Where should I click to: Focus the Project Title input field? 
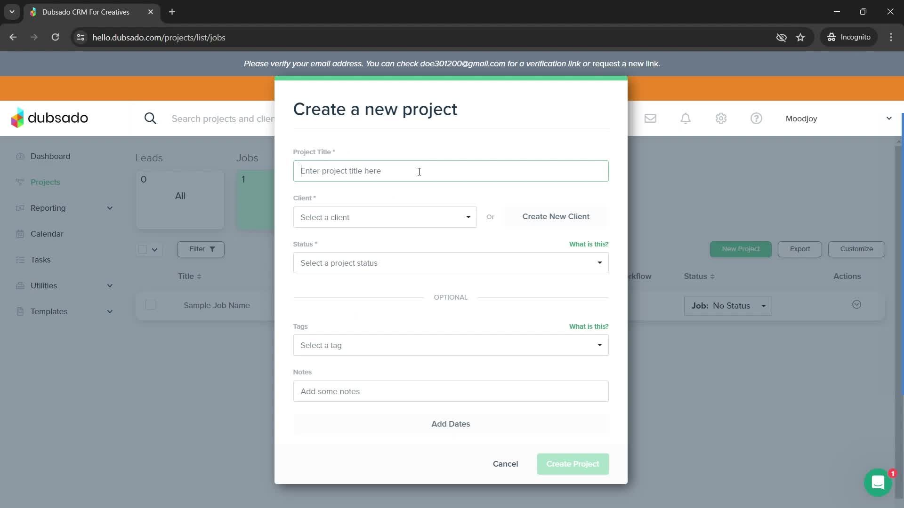click(451, 171)
